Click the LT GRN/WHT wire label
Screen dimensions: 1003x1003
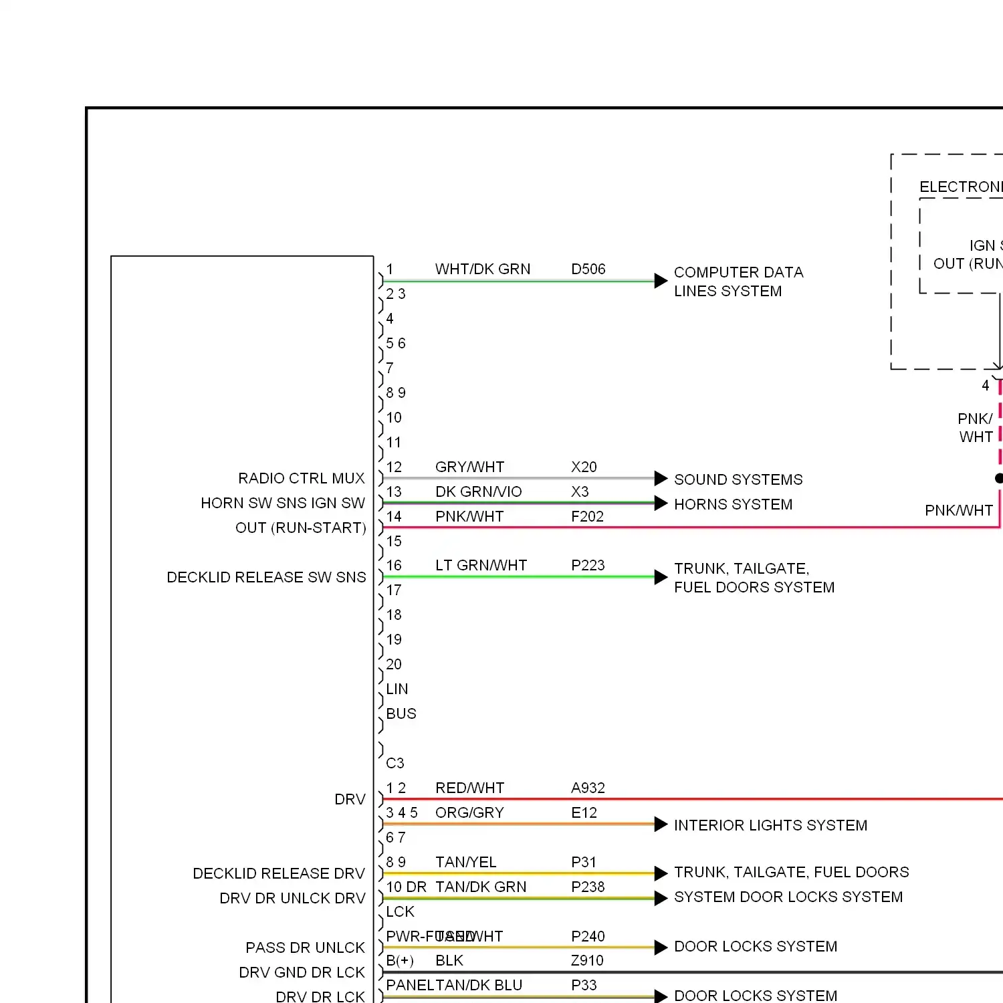coord(481,565)
